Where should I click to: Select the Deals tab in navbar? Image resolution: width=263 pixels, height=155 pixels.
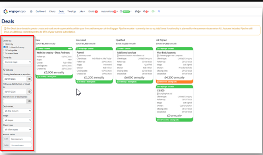point(61,11)
